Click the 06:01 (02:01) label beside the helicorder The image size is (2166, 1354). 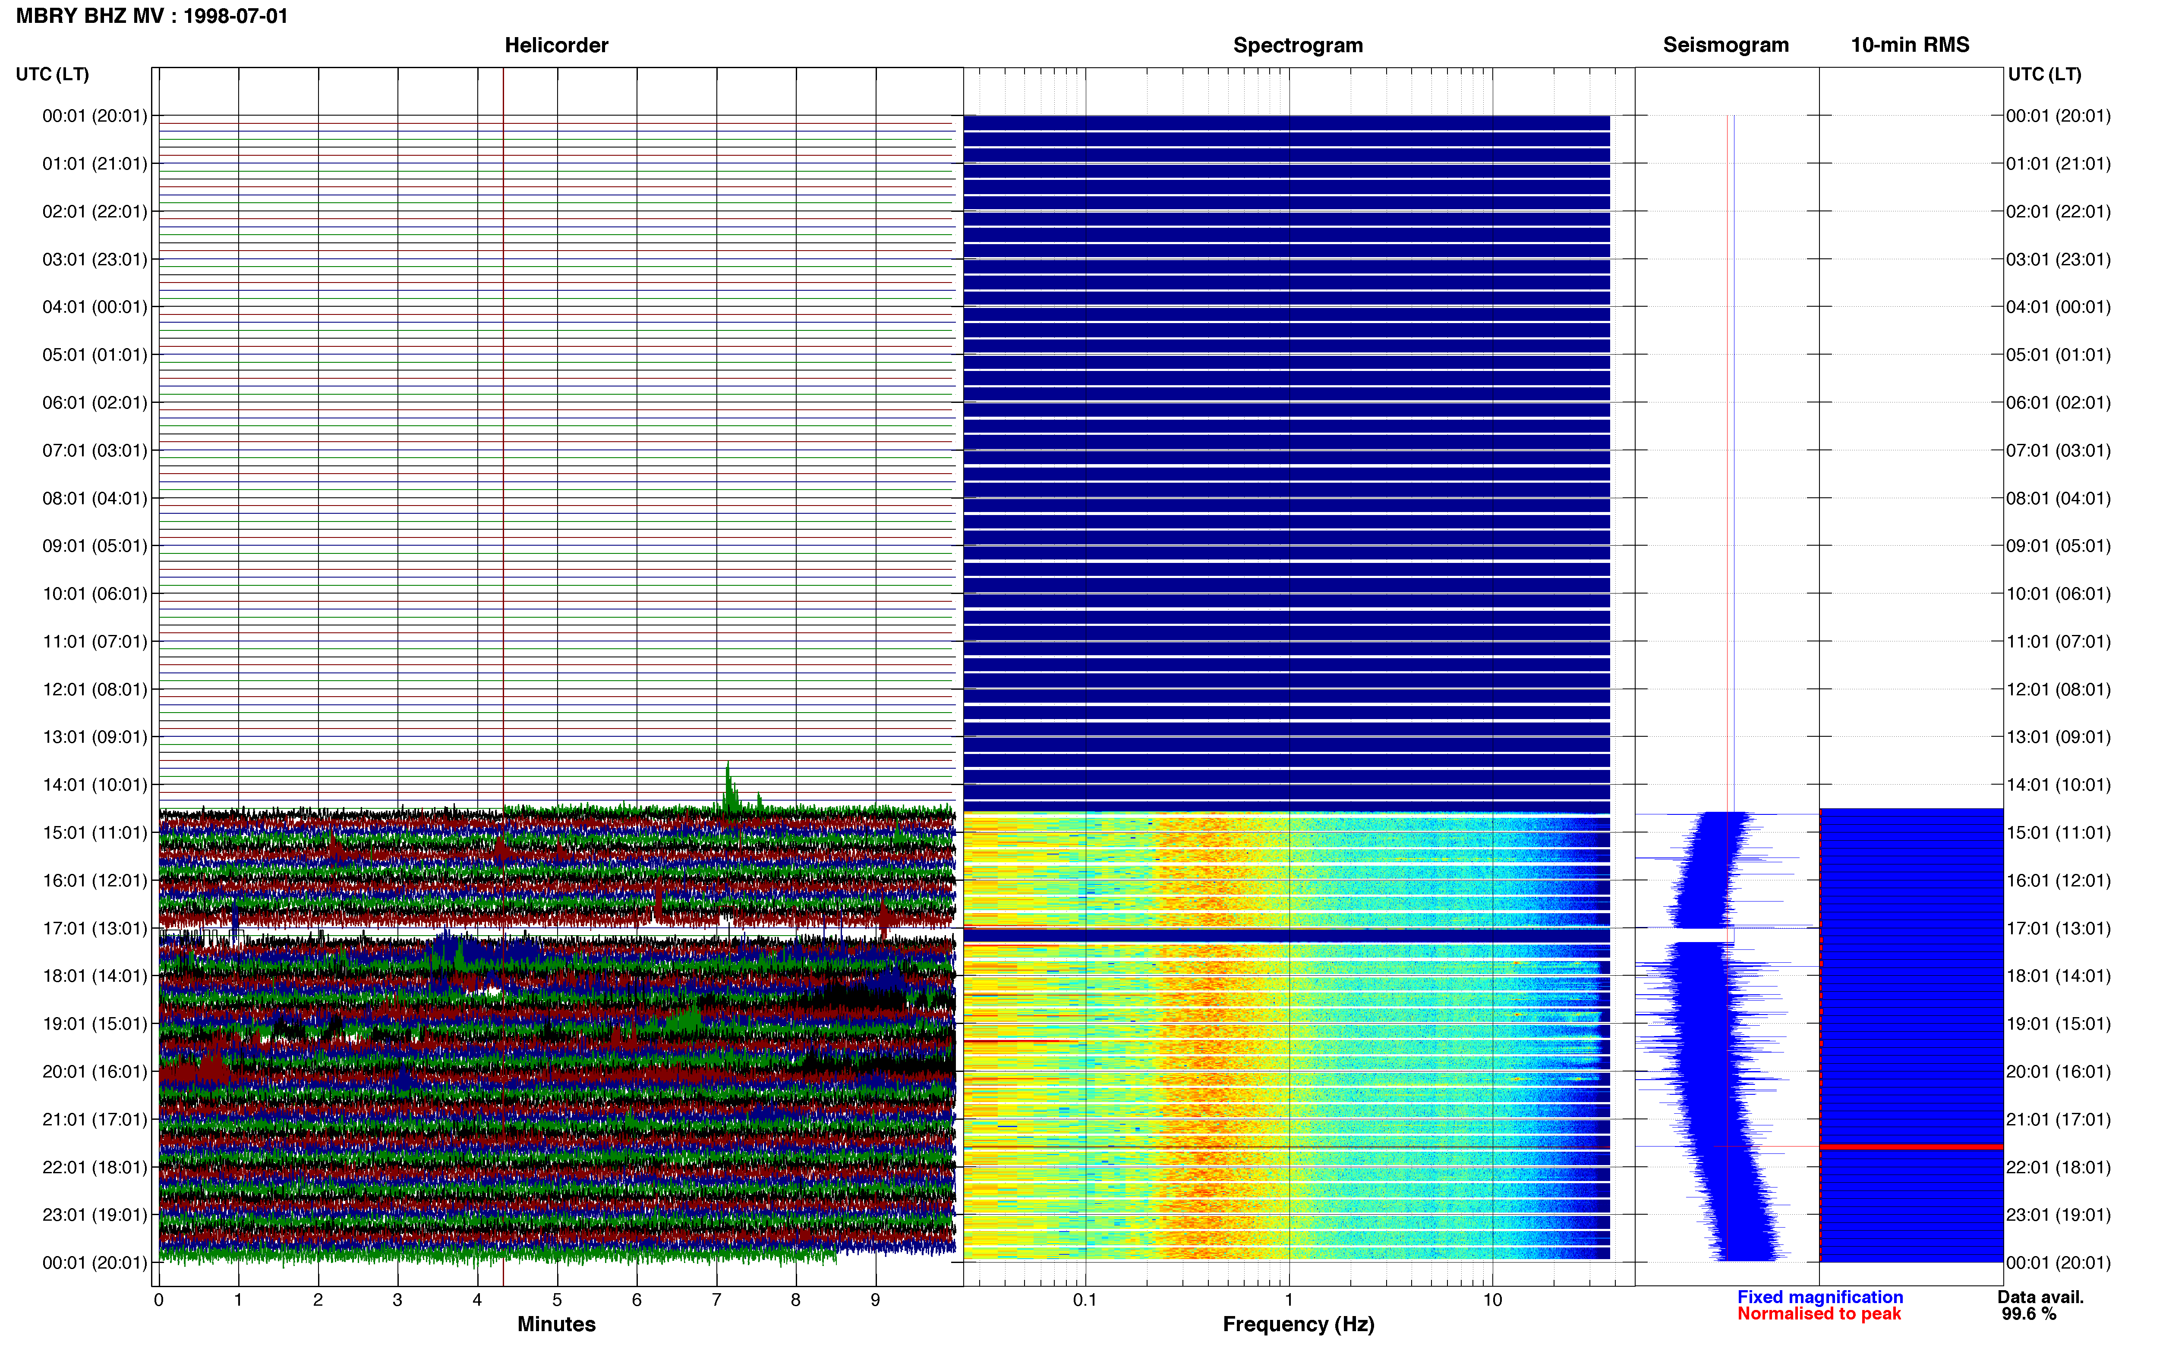[95, 403]
